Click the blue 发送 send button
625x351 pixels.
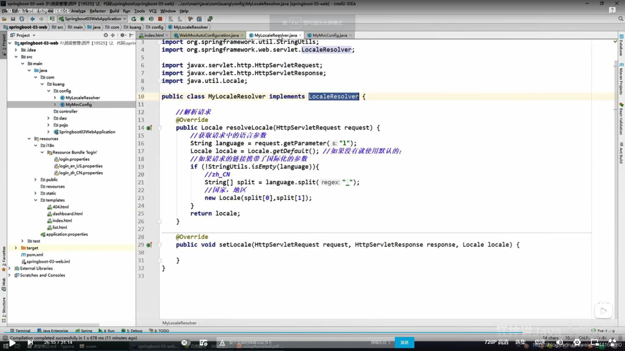click(x=404, y=343)
